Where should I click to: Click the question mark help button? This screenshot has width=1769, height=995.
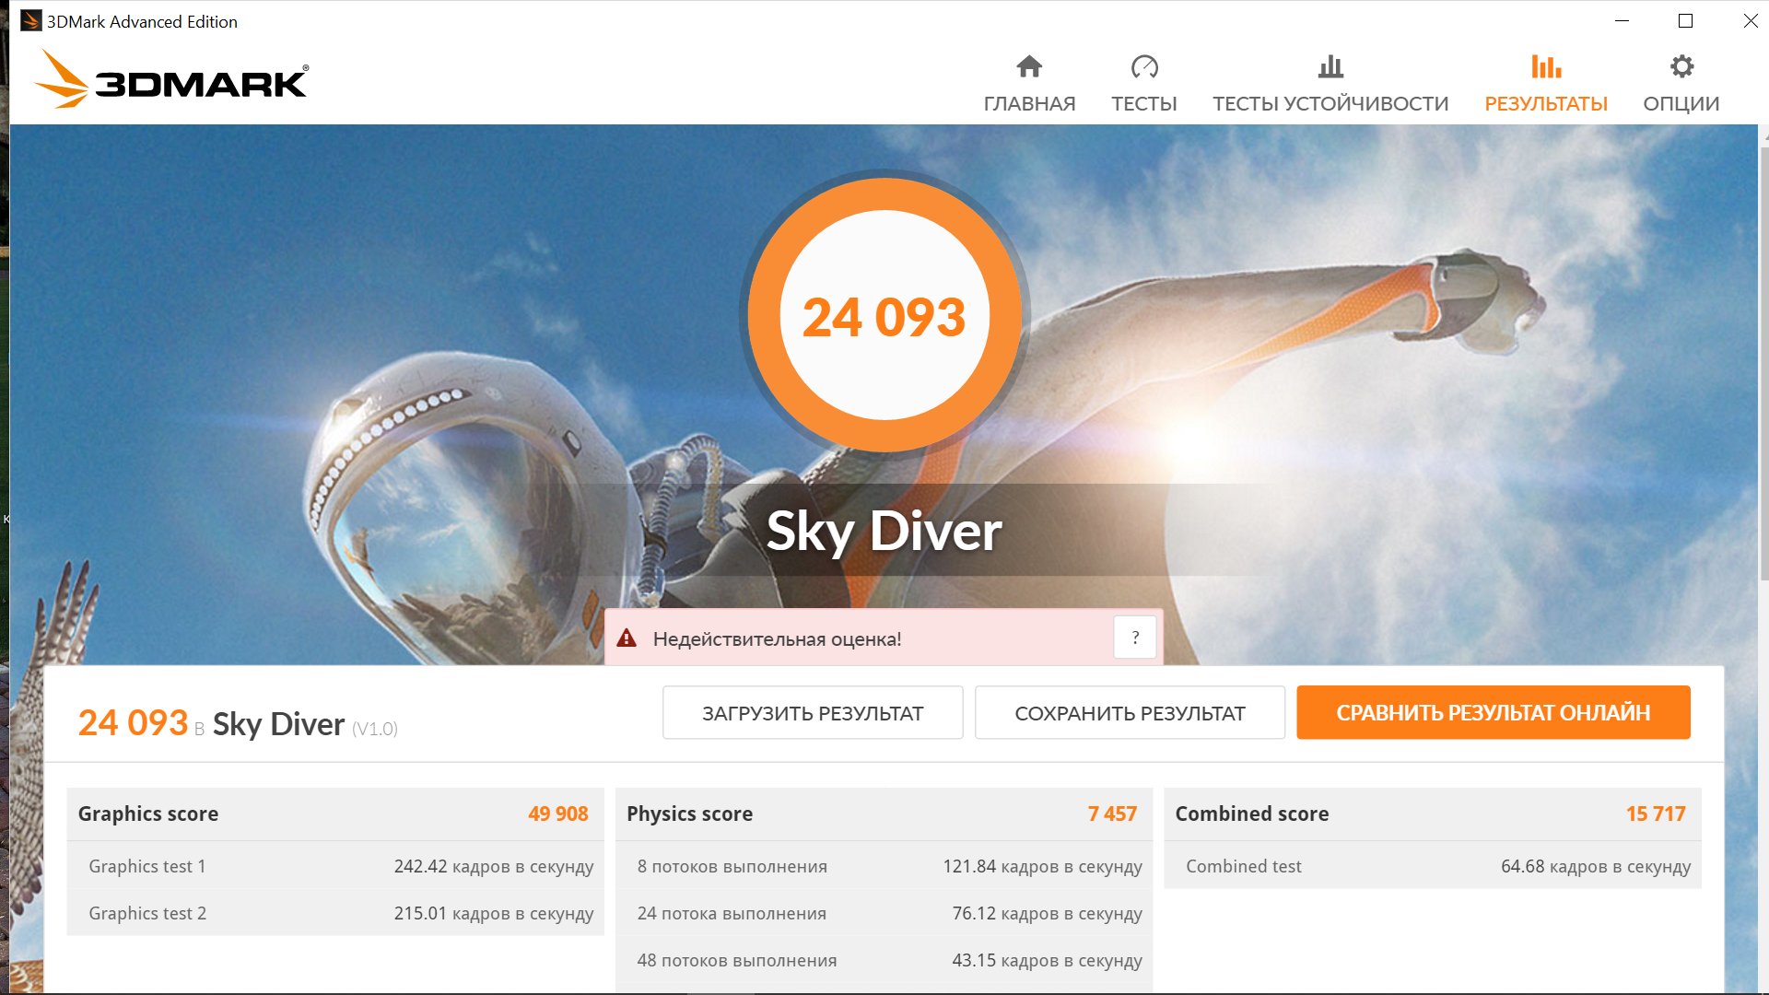coord(1135,638)
